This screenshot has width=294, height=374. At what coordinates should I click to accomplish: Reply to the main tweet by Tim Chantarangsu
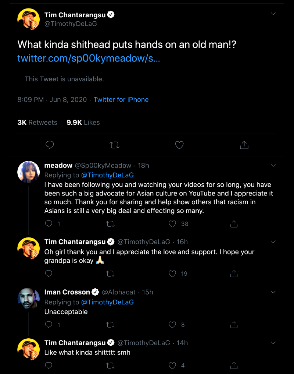pos(50,145)
